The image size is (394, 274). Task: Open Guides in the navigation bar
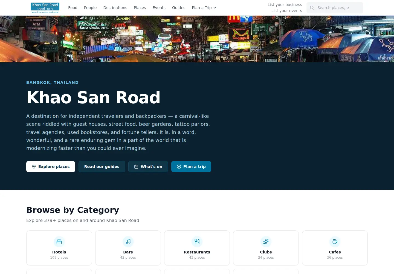[179, 8]
